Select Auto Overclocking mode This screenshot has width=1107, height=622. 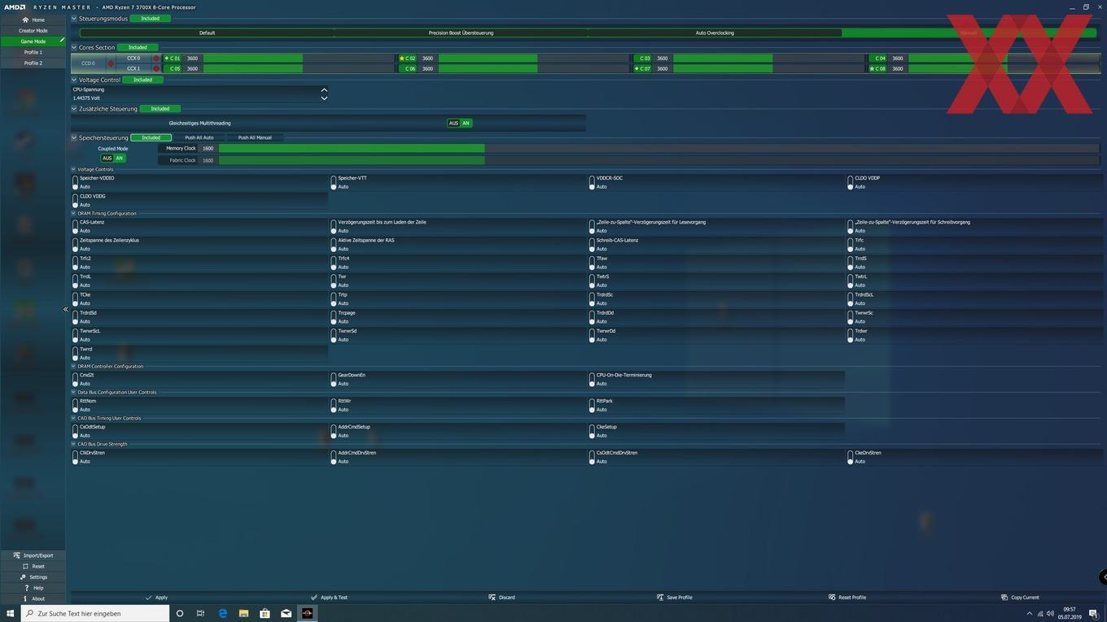(x=715, y=33)
